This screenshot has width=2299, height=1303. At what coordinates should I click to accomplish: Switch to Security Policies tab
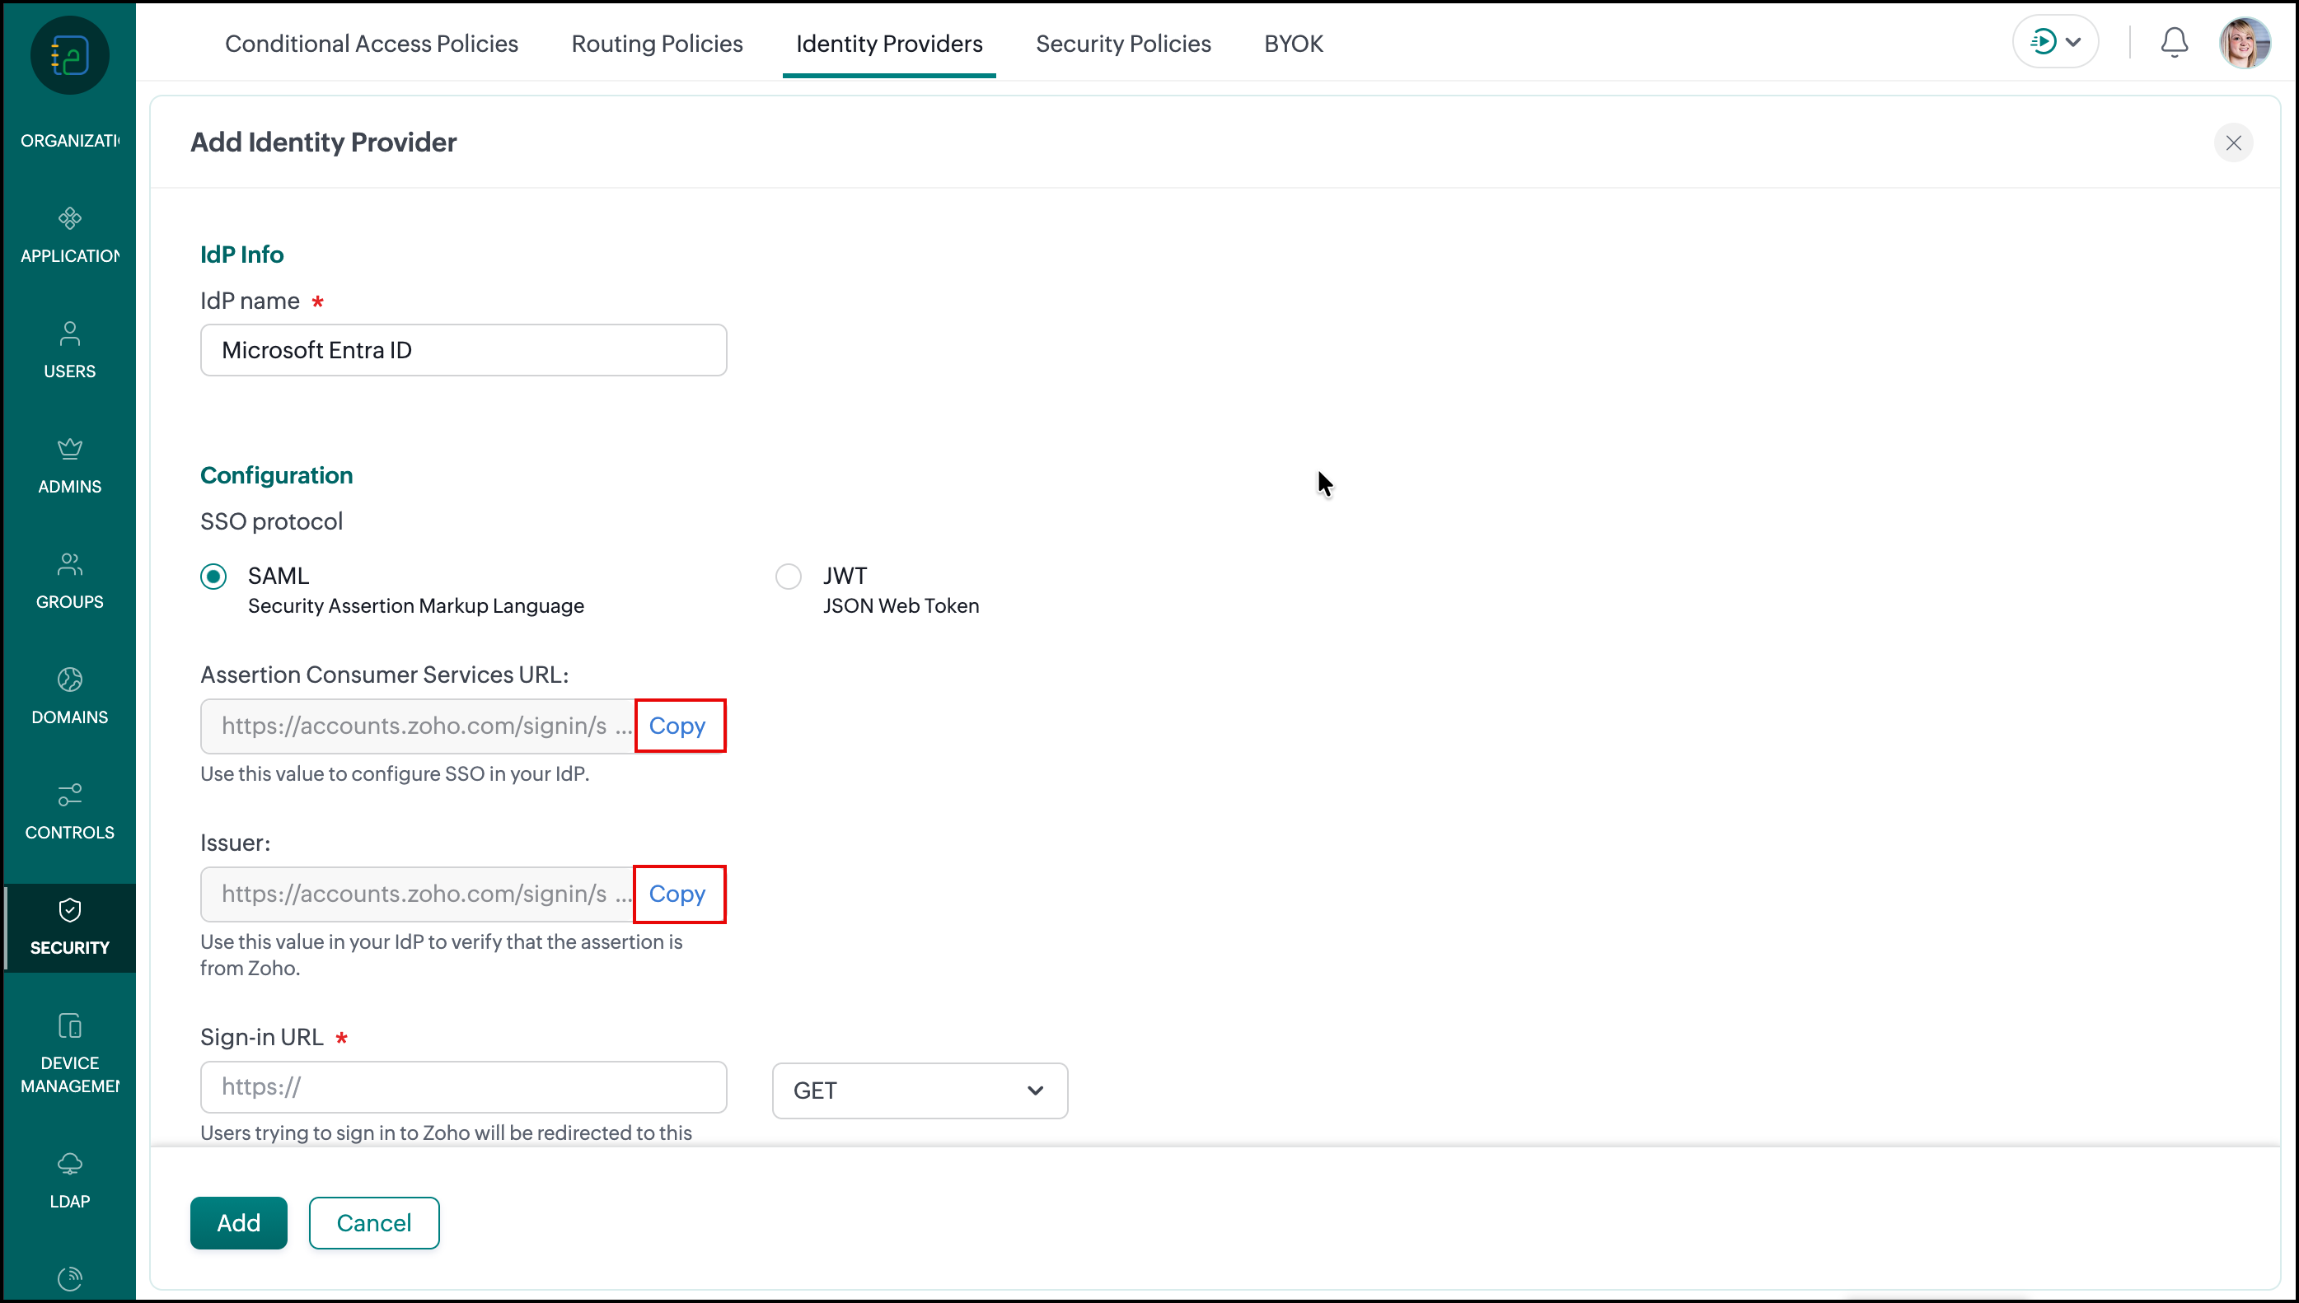coord(1122,43)
